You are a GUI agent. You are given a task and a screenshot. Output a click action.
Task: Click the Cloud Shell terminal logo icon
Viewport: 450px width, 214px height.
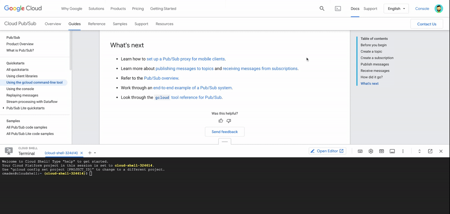coord(9,151)
